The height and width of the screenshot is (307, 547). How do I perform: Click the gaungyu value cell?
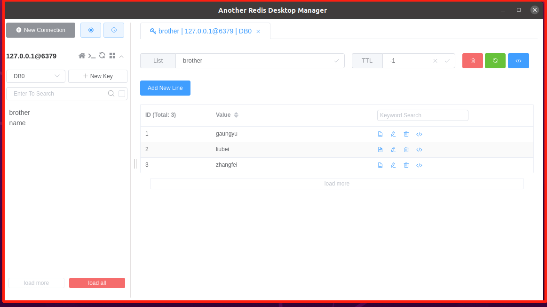[x=226, y=134]
